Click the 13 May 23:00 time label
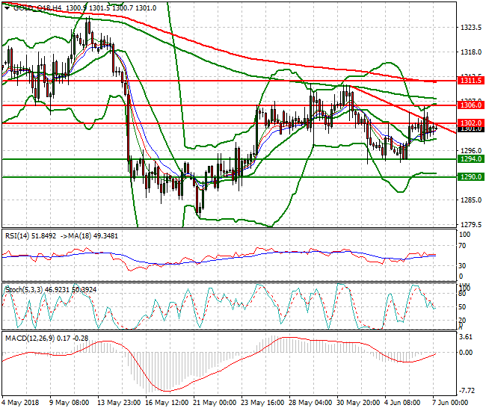This screenshot has height=411, width=486. [x=119, y=403]
